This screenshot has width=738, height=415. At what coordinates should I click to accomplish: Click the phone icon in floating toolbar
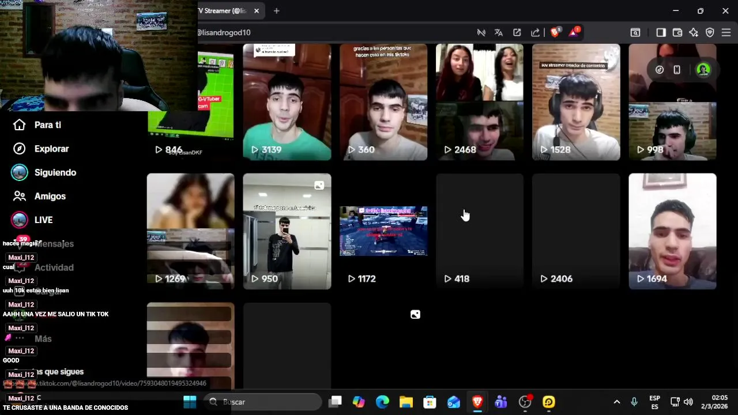point(677,70)
